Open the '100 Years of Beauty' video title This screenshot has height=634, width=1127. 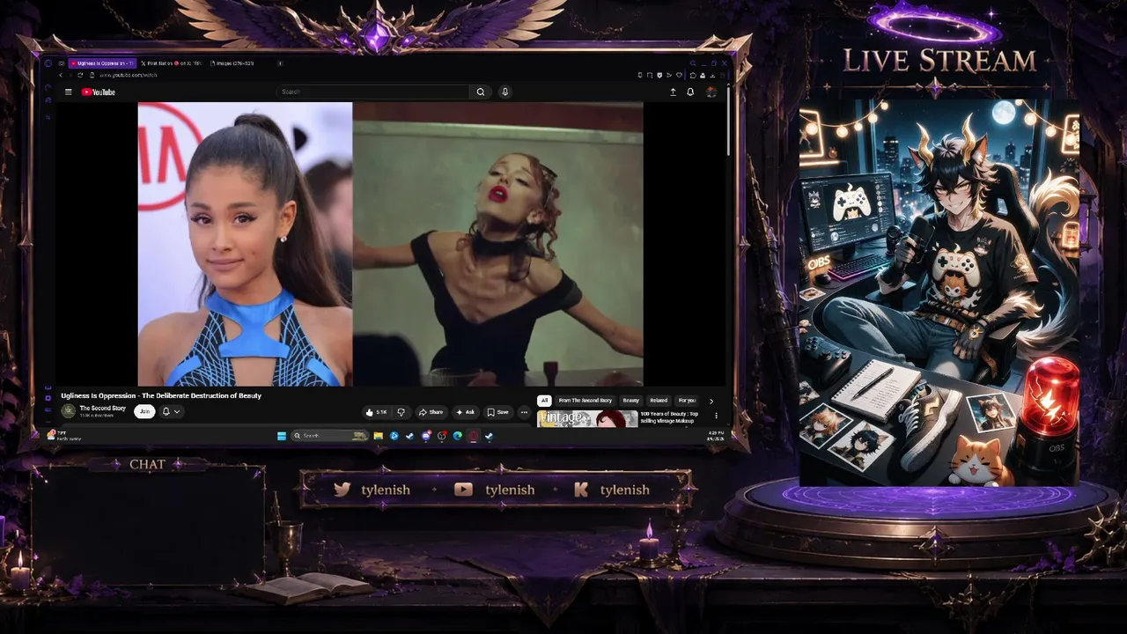(669, 417)
